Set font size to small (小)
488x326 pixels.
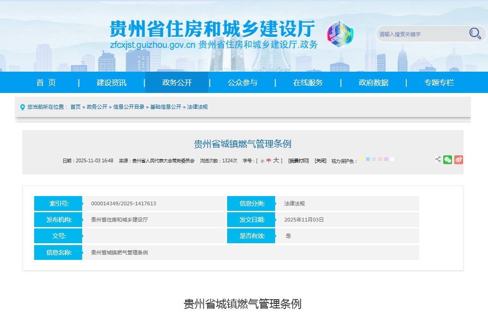(262, 161)
